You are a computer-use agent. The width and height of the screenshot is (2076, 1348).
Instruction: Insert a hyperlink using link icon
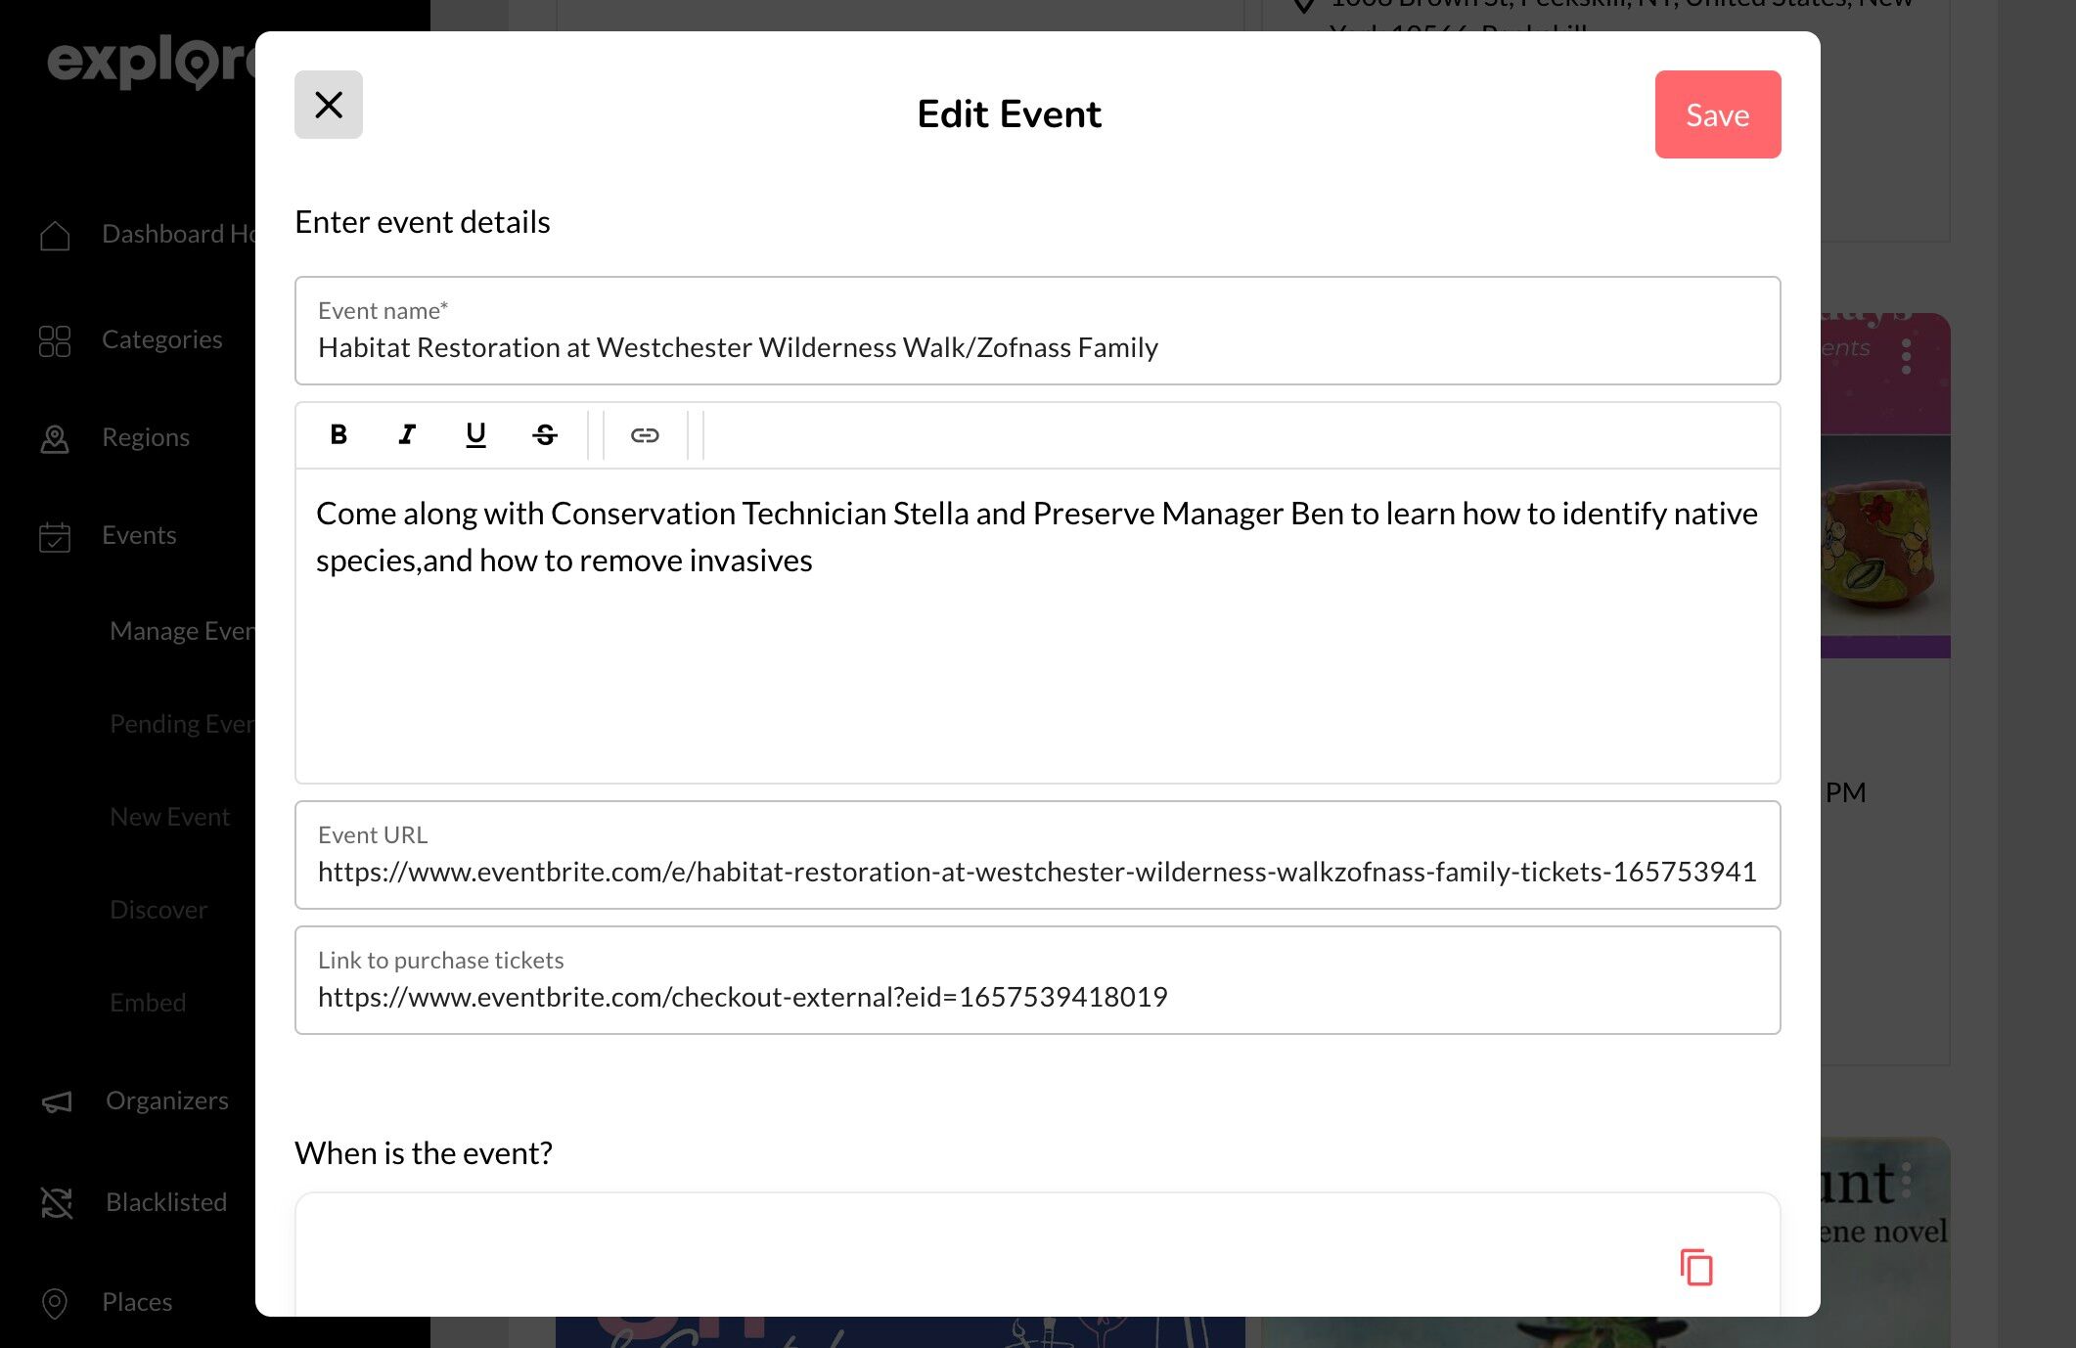pos(645,434)
